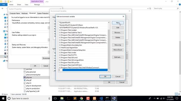Close the Environment Variables window
The width and height of the screenshot is (181, 101).
(x=130, y=11)
